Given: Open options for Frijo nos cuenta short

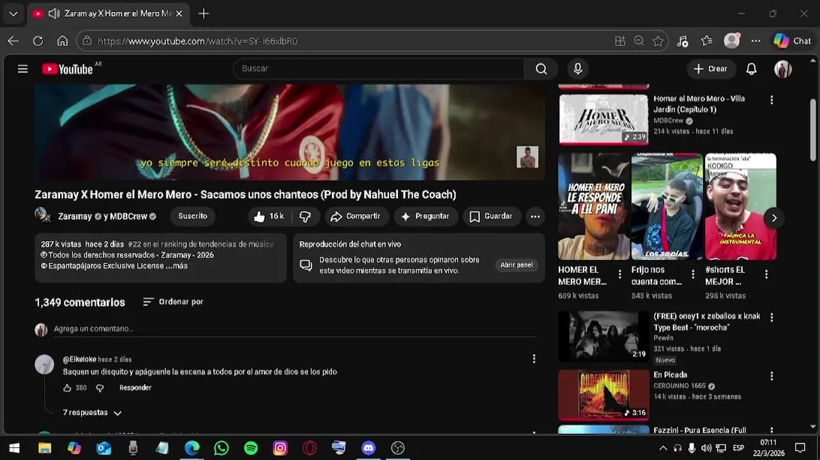Looking at the screenshot, I should click(x=693, y=275).
